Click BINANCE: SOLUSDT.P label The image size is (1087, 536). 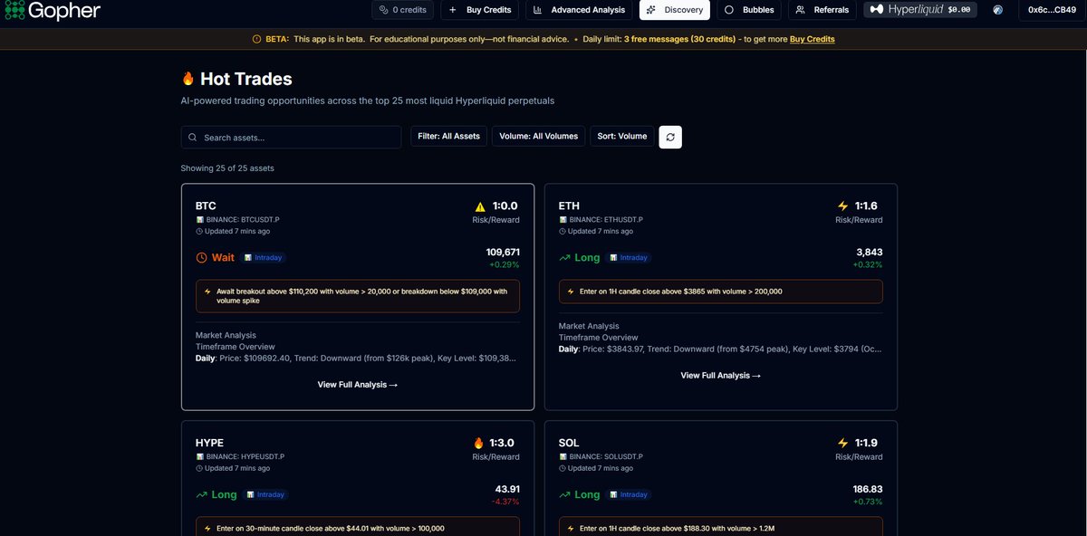(606, 457)
